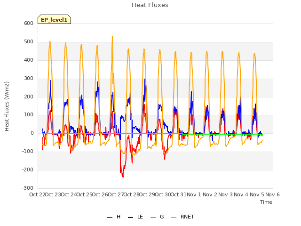Click the 0 y-axis tick label
Screen dimensions: 301x226
[x=32, y=133]
